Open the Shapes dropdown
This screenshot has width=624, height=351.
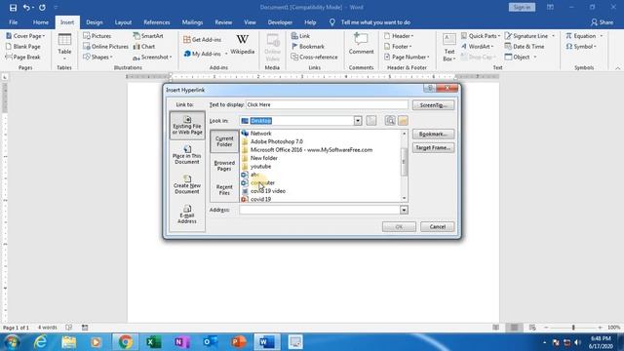click(97, 57)
